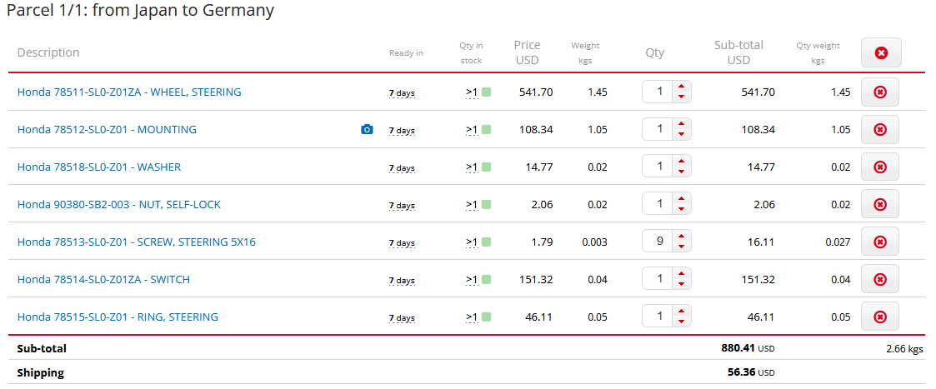Decrease quantity of SWITCH
Screen dimensions: 936x389
(x=681, y=285)
